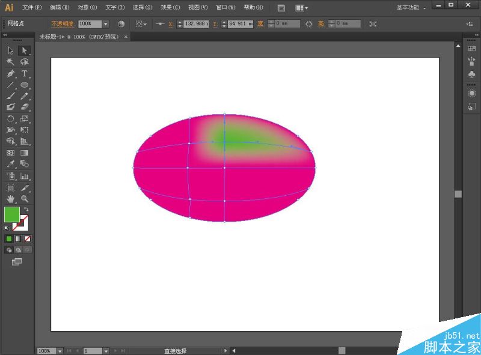Click the 不透明度 opacity link

(x=63, y=23)
